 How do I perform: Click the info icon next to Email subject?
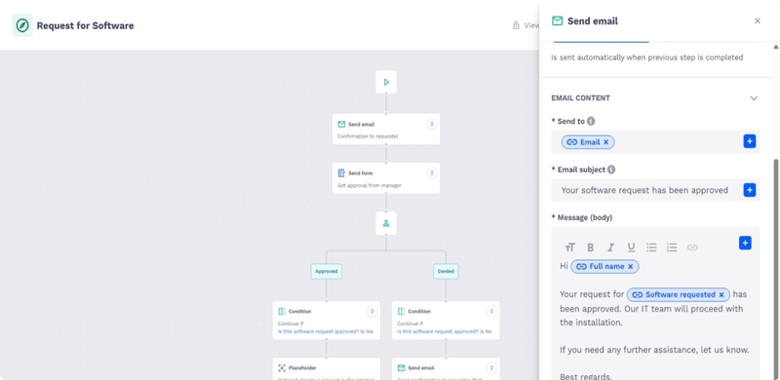[x=611, y=170]
